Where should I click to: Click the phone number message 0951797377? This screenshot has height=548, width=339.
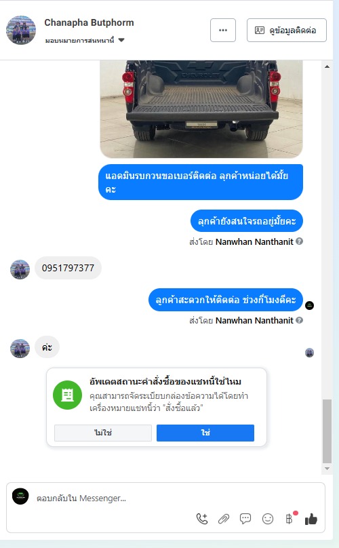pos(68,268)
